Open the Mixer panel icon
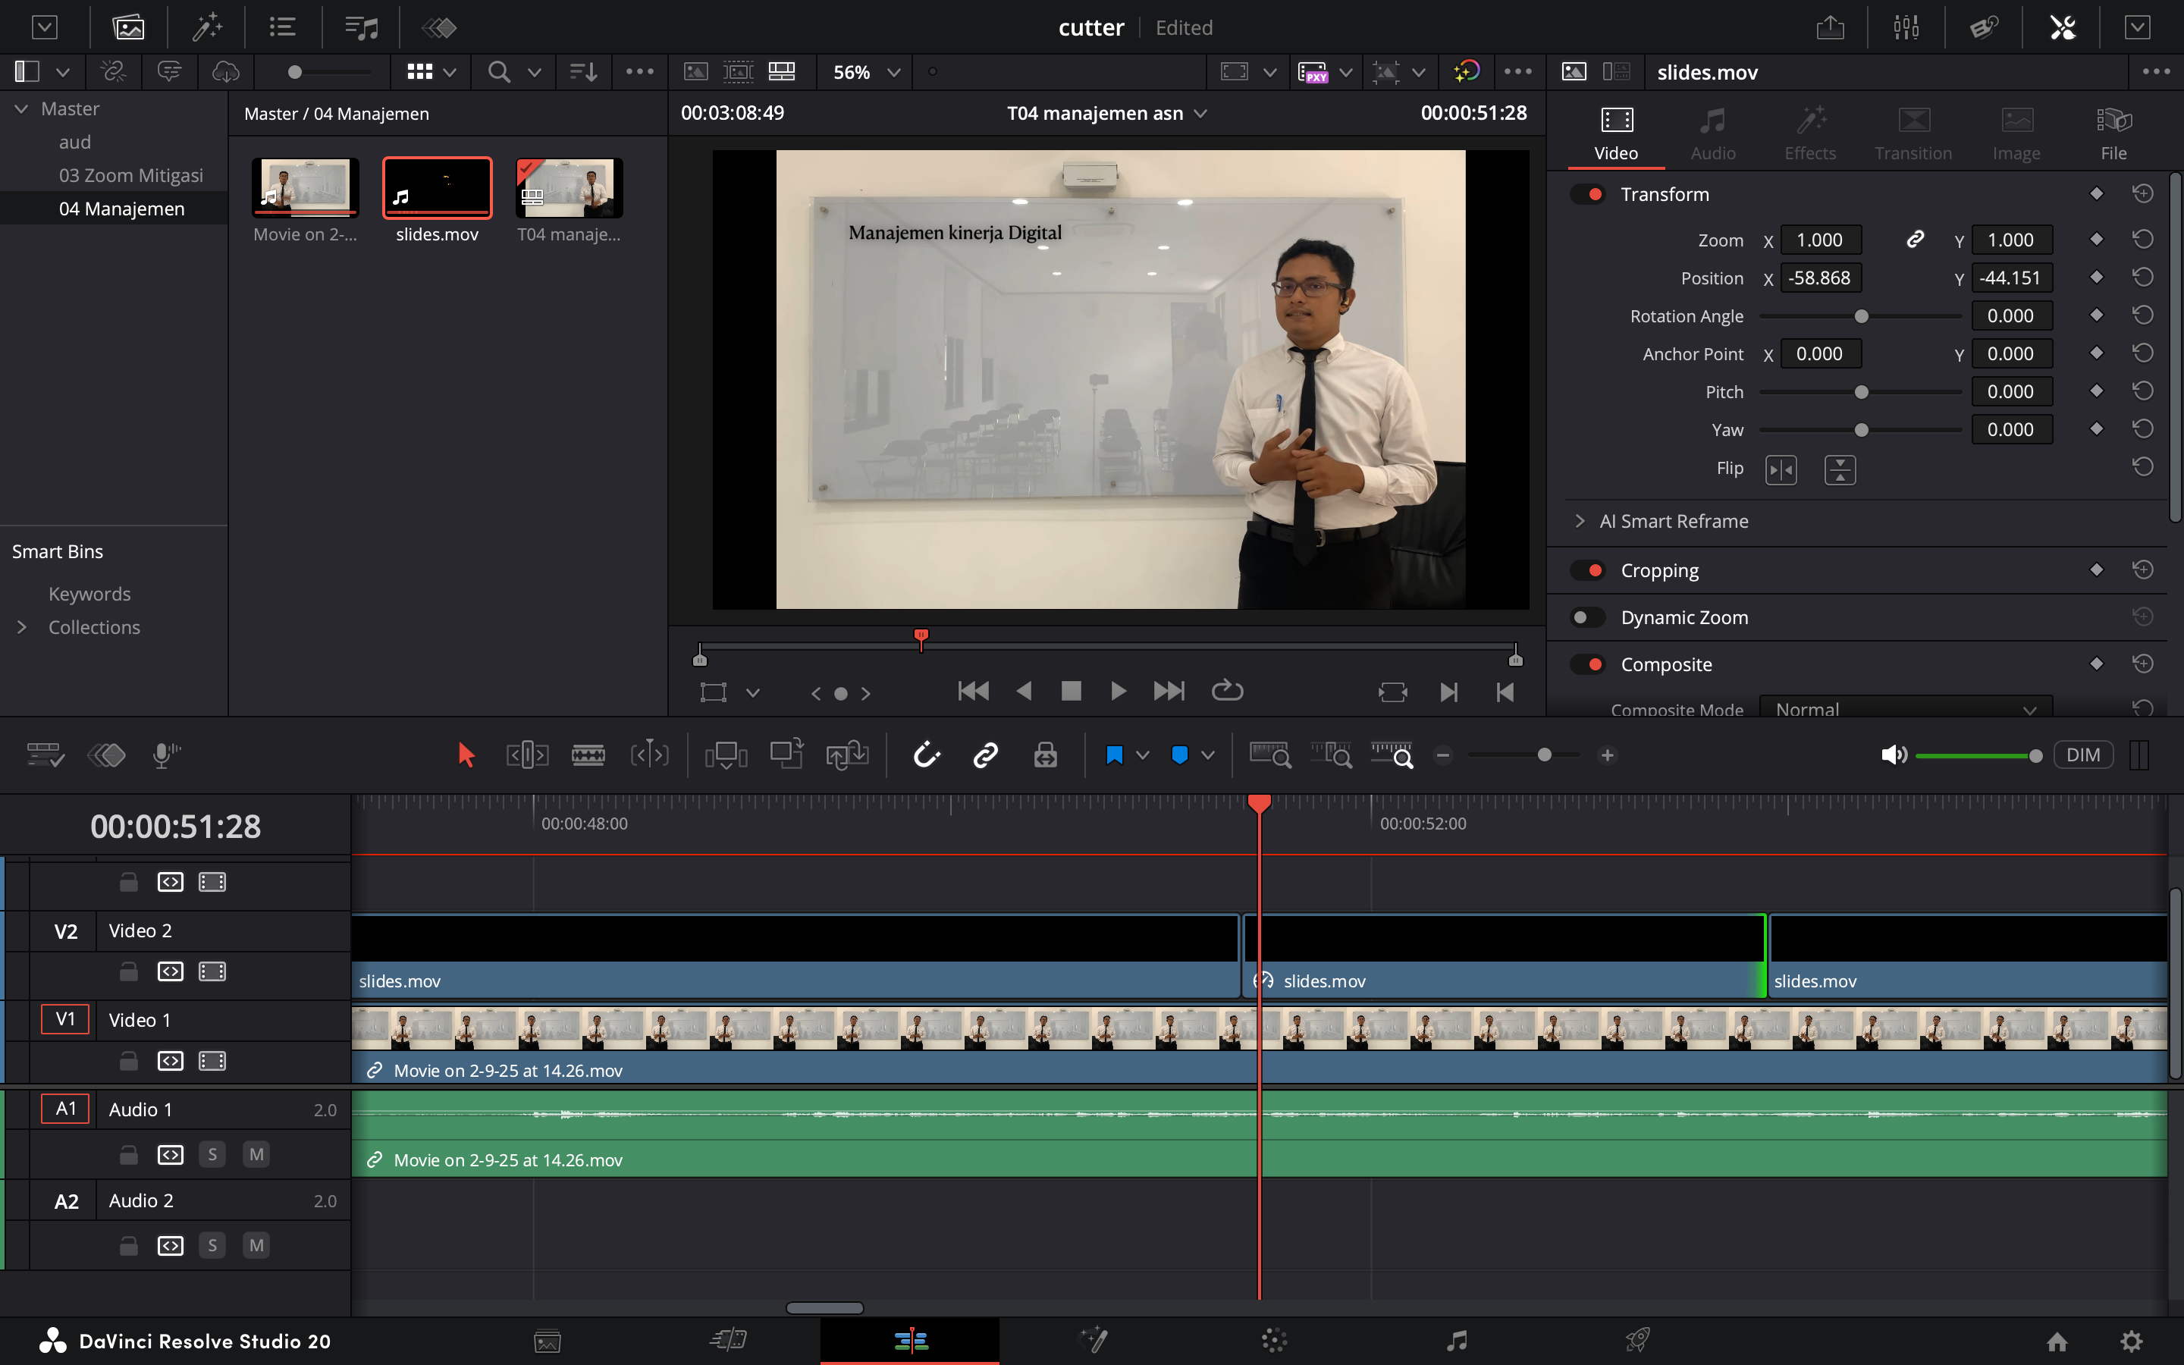 click(1906, 27)
